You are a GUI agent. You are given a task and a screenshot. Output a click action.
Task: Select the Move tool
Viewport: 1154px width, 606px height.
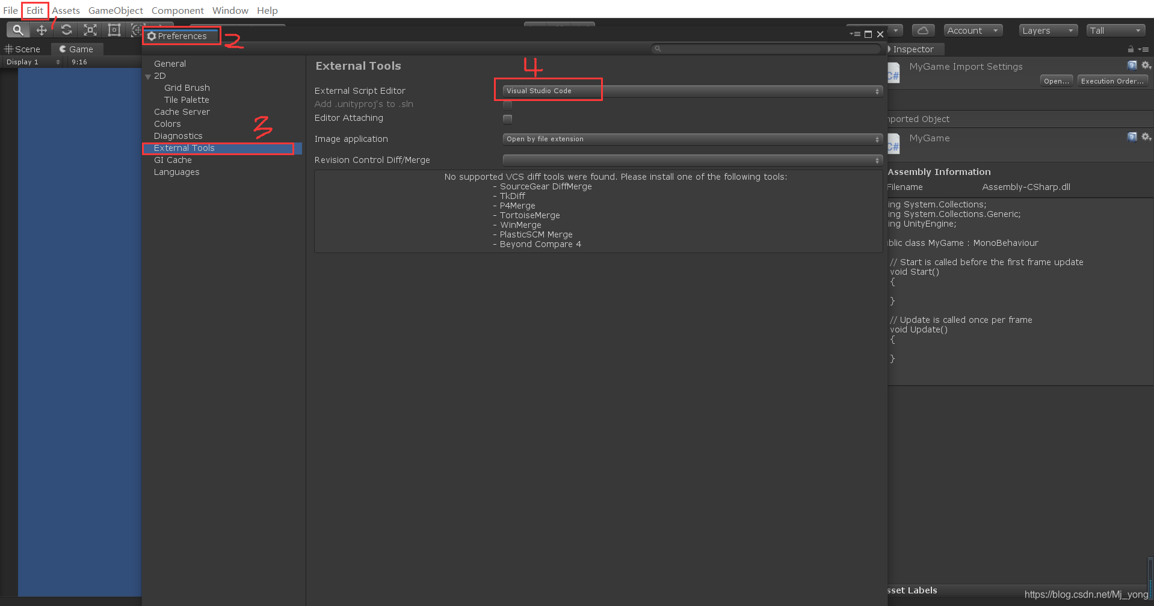click(42, 30)
